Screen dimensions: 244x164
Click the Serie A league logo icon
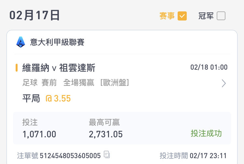coord(20,42)
